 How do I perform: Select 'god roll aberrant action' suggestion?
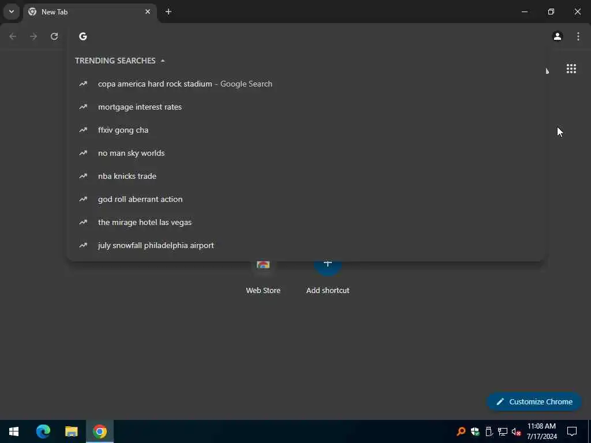(x=306, y=199)
